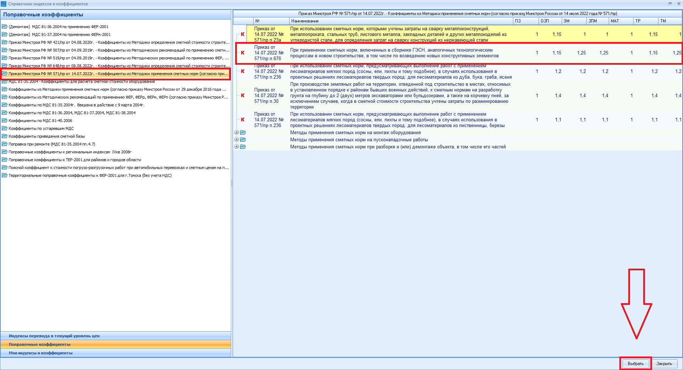The width and height of the screenshot is (683, 370).
Task: Select row 'для лесоматериалов из дуба, бука'
Action: pyautogui.click(x=458, y=72)
